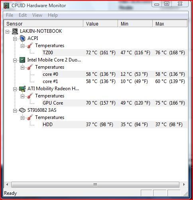Collapse the Intel Mobile Core 2 Duo node
Screen dimensions: 193x200
point(15,60)
